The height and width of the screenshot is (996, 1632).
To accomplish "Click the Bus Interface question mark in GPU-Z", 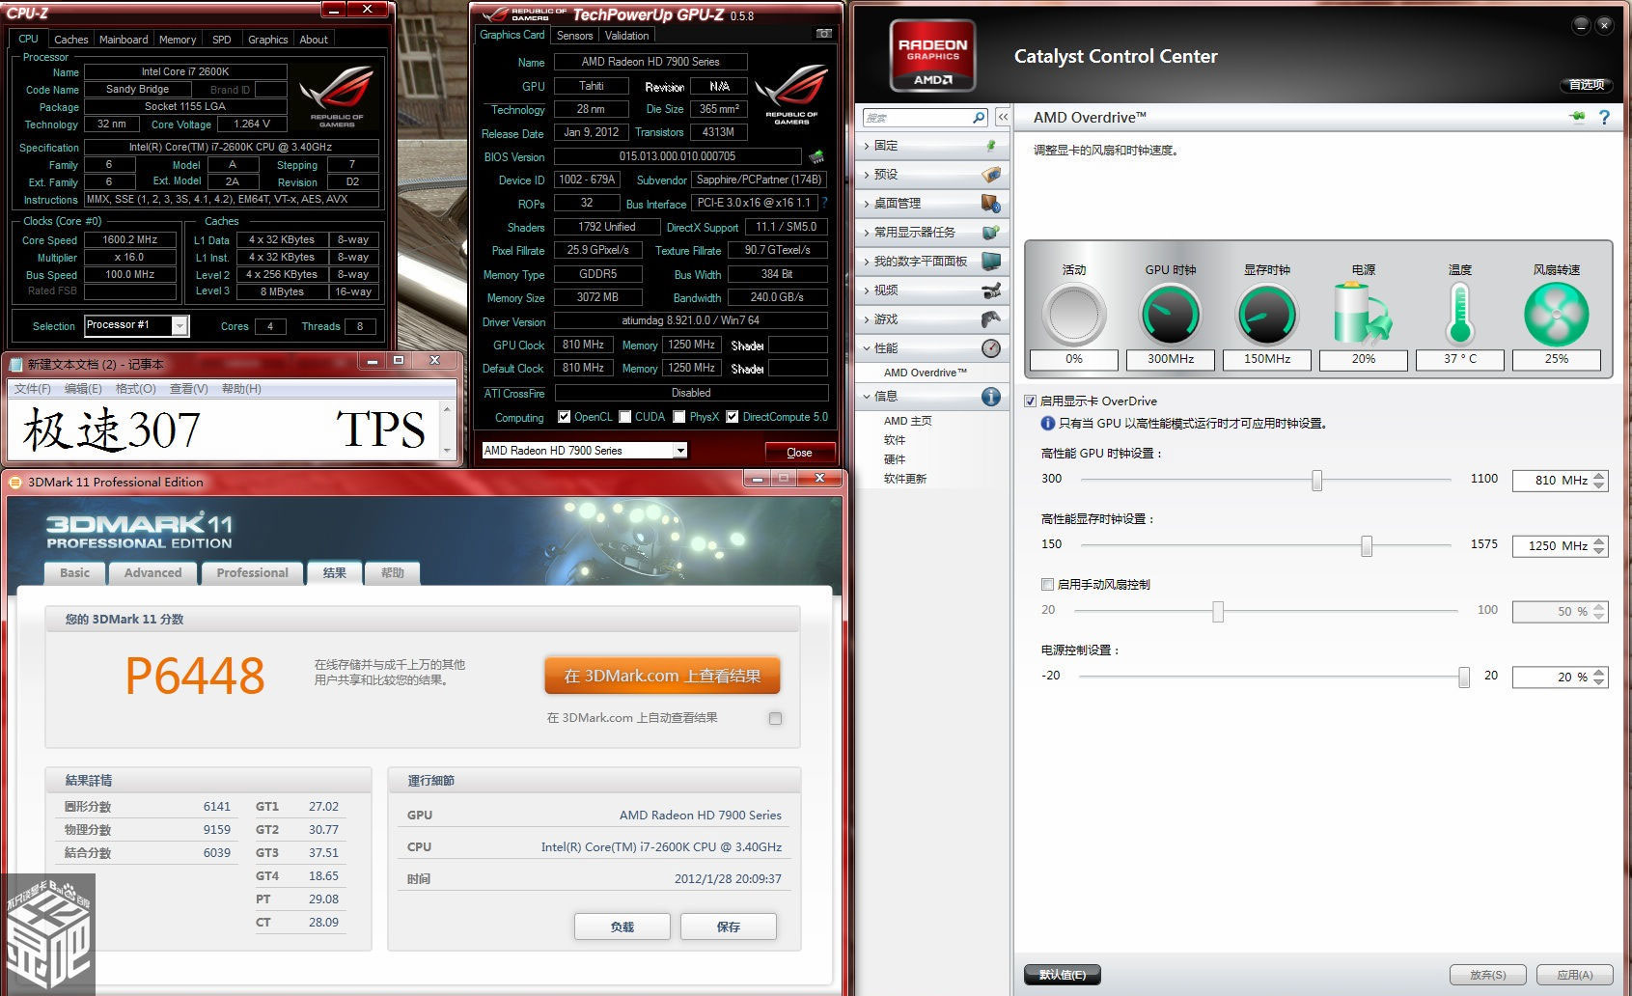I will click(x=824, y=203).
